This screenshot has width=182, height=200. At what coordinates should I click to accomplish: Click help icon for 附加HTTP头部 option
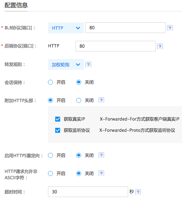(101, 100)
